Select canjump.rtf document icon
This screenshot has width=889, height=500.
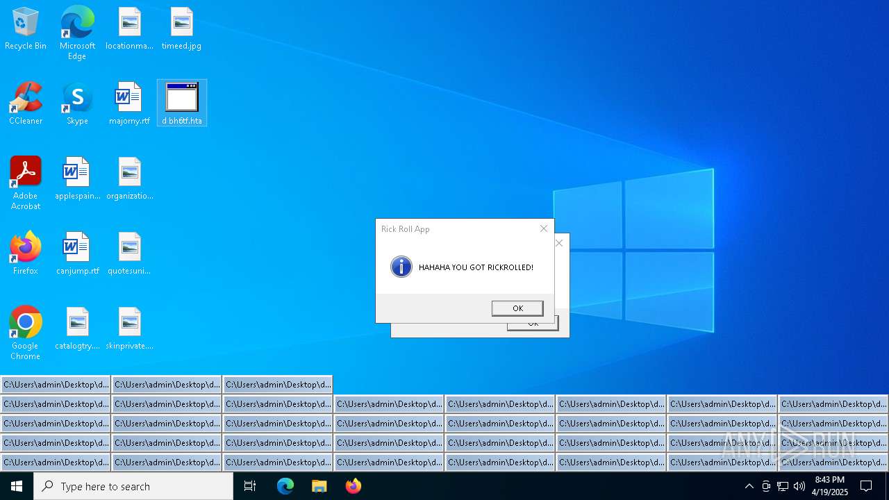coord(77,254)
